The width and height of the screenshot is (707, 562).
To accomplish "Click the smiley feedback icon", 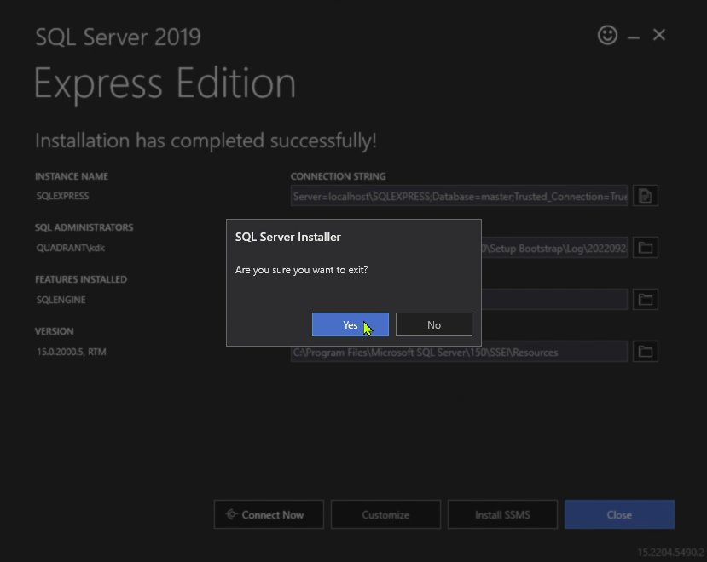I will click(x=607, y=35).
